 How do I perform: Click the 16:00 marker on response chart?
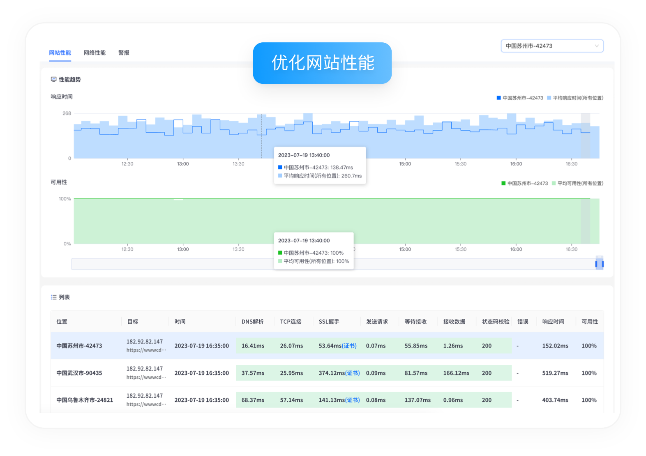point(516,164)
